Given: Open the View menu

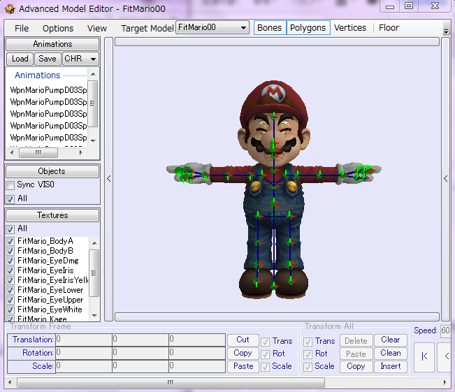Looking at the screenshot, I should click(97, 28).
